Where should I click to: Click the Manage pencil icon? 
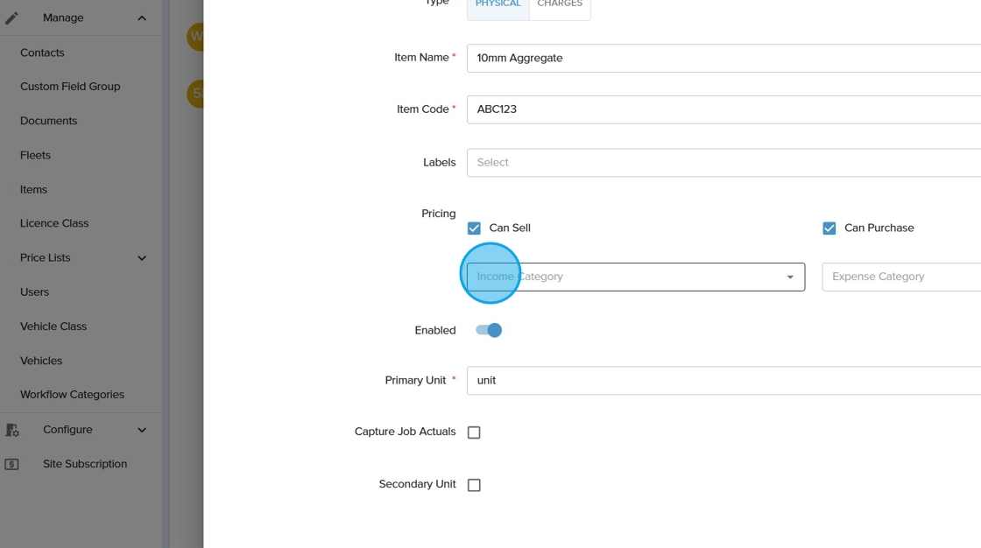[11, 18]
